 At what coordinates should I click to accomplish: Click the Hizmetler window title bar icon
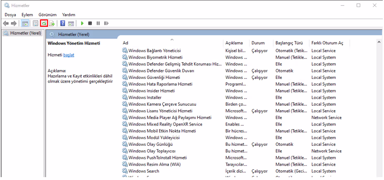(x=7, y=5)
